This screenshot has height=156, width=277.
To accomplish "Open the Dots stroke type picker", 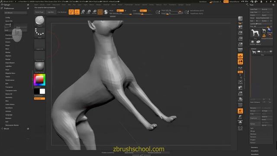I will coord(39,33).
